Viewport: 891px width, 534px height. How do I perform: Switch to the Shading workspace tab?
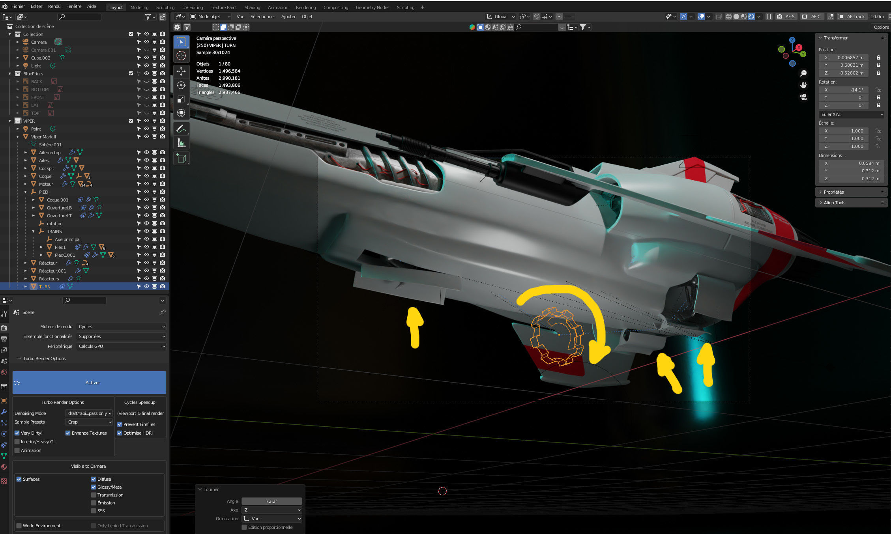[252, 7]
